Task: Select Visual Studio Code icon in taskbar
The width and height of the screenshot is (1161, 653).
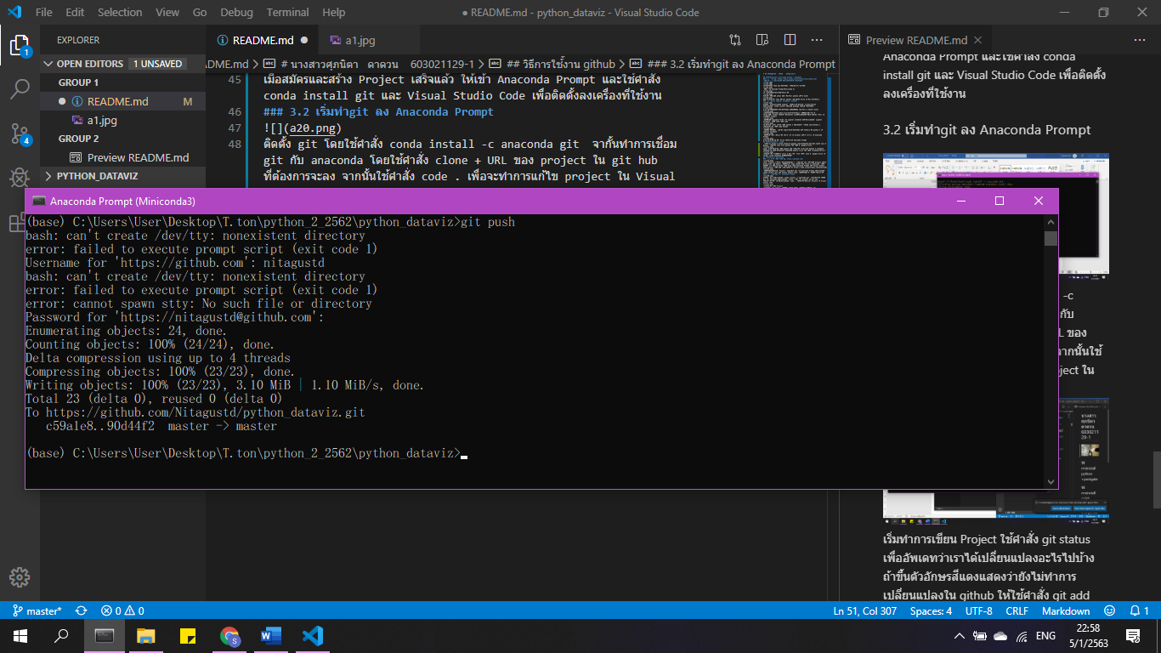Action: pyautogui.click(x=313, y=635)
